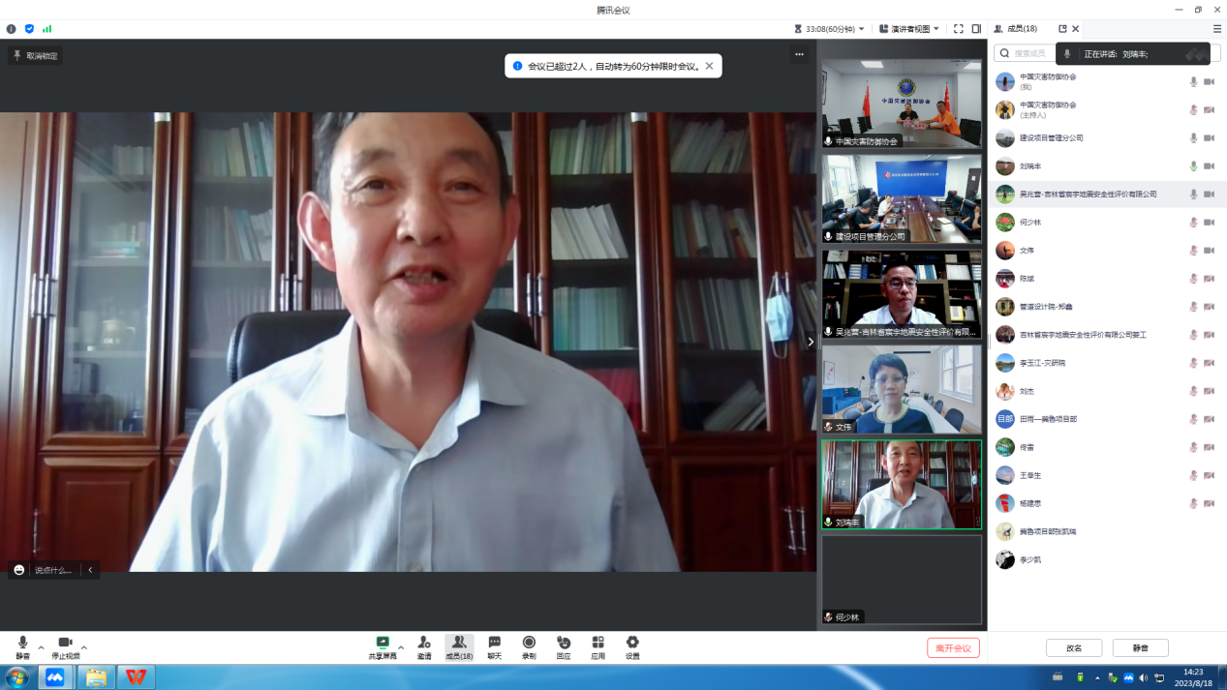Select the 文伟 video thumbnail
1227x690 pixels.
(902, 389)
